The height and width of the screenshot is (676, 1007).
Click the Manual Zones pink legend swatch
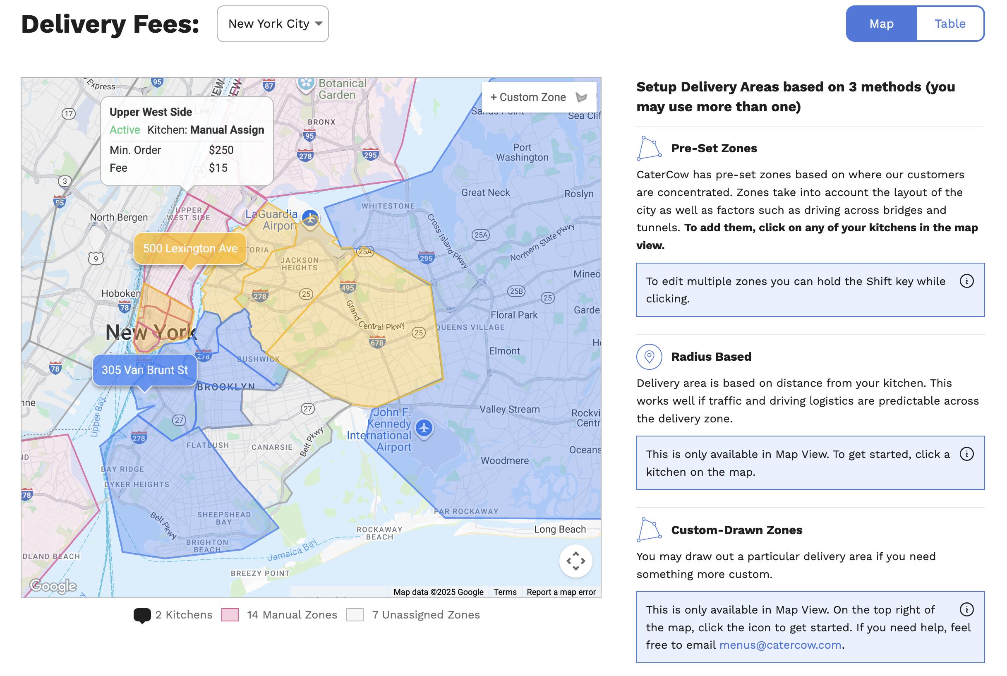230,615
